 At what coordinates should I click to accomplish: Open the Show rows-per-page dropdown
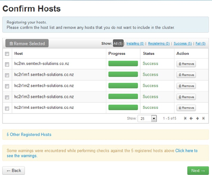[x=154, y=119]
